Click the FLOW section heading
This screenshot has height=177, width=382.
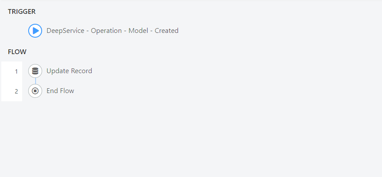(17, 52)
